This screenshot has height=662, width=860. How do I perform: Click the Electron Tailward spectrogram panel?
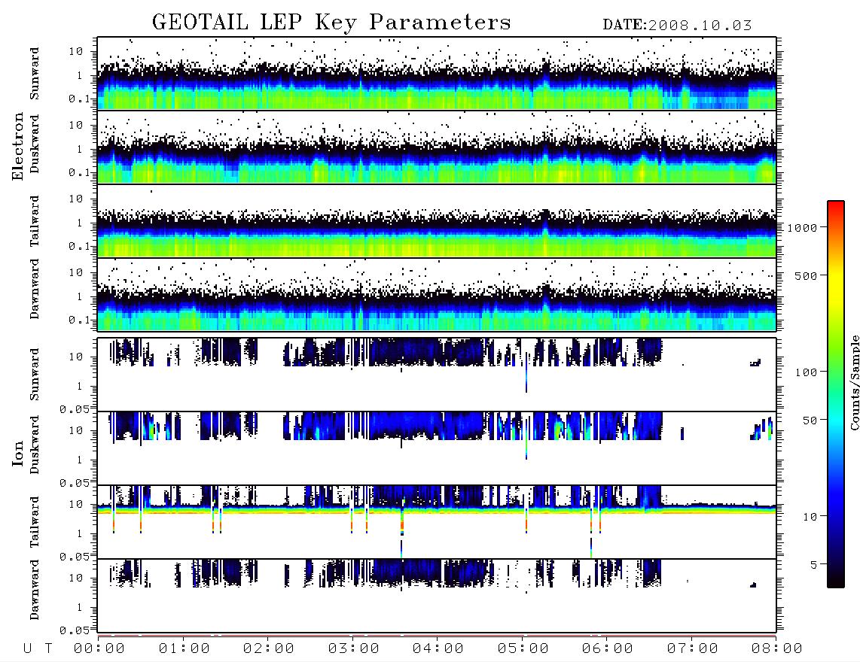(x=437, y=221)
